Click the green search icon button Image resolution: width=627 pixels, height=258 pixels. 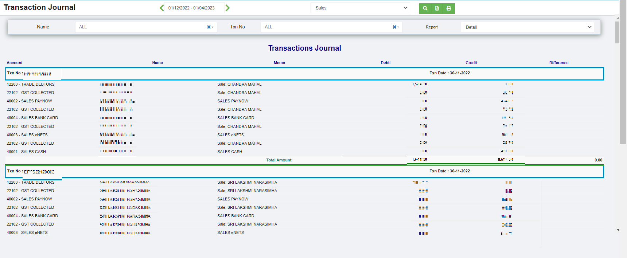pyautogui.click(x=425, y=8)
